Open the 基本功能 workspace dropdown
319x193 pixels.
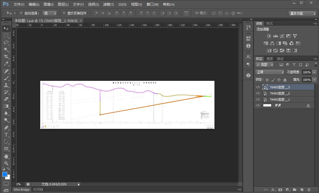click(x=303, y=13)
